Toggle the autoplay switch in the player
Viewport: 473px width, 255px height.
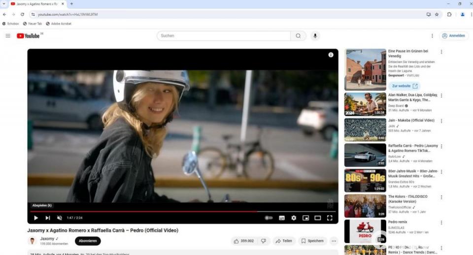pyautogui.click(x=269, y=218)
